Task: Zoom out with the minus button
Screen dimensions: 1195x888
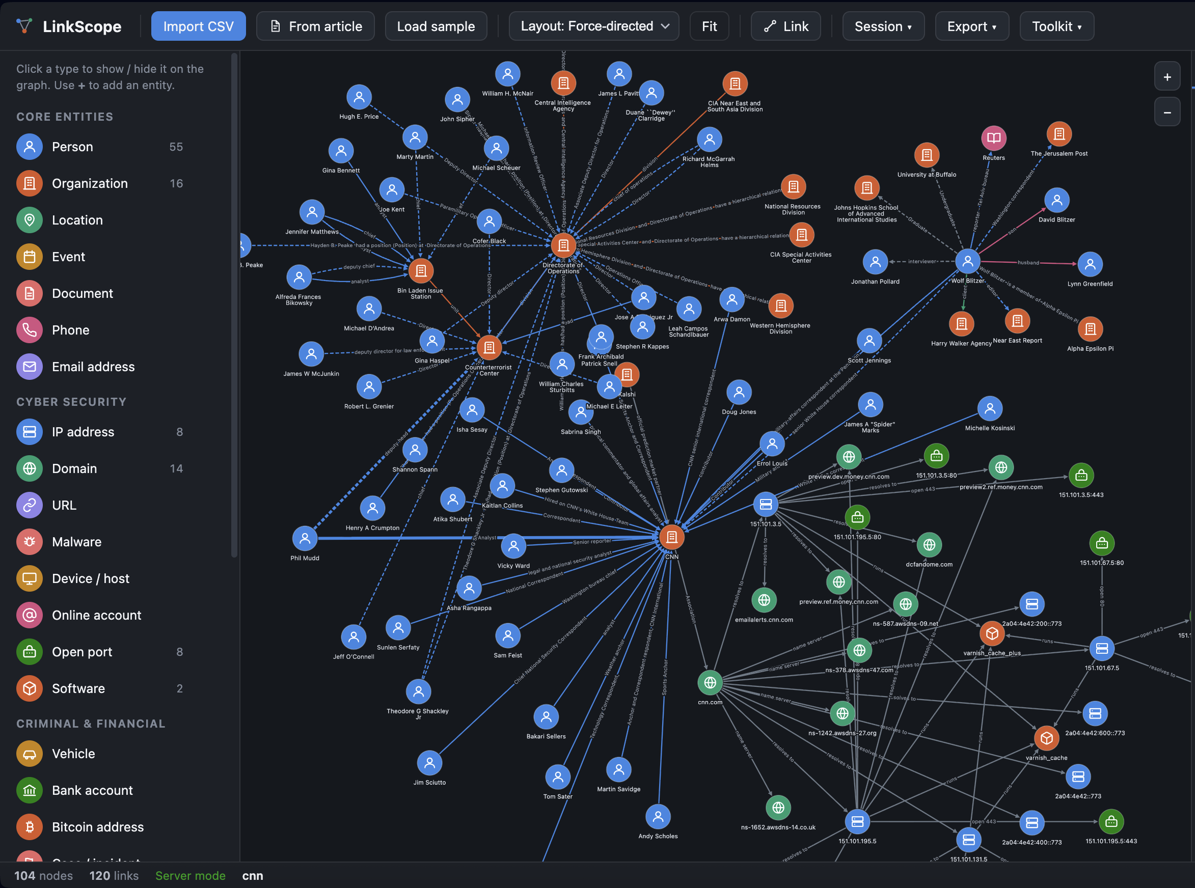Action: [1167, 112]
